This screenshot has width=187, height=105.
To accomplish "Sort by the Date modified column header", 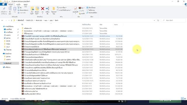I will [86, 24].
